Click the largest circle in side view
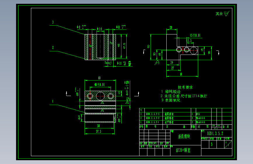The height and width of the screenshot is (164, 253). pos(194,50)
